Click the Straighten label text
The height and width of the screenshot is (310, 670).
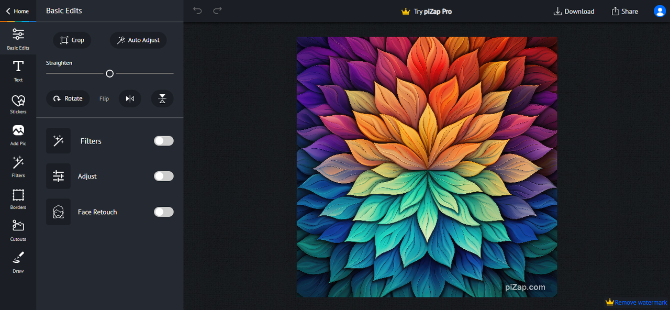(x=59, y=63)
